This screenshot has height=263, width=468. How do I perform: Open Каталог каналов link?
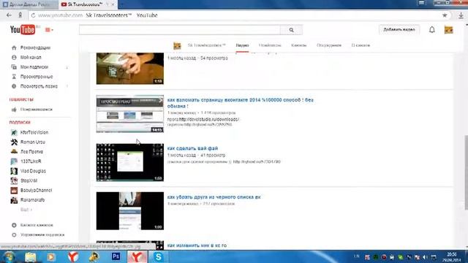37,225
